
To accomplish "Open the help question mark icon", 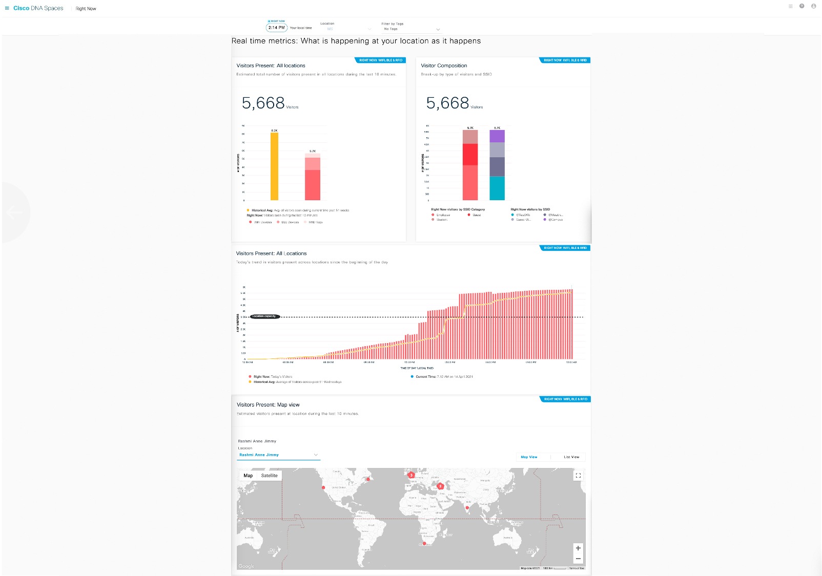I will click(x=802, y=6).
